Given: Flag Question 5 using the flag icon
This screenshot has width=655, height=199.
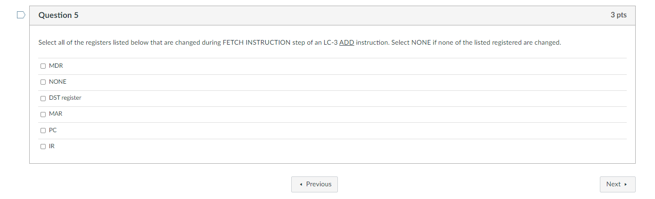Looking at the screenshot, I should (21, 16).
